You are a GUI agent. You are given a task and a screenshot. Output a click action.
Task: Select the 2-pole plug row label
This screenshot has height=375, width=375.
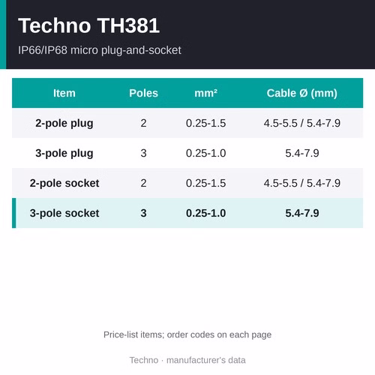(64, 123)
